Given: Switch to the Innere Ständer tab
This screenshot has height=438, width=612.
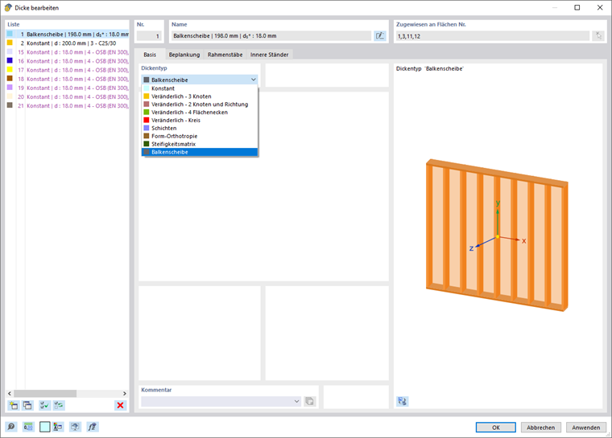Looking at the screenshot, I should coord(269,55).
